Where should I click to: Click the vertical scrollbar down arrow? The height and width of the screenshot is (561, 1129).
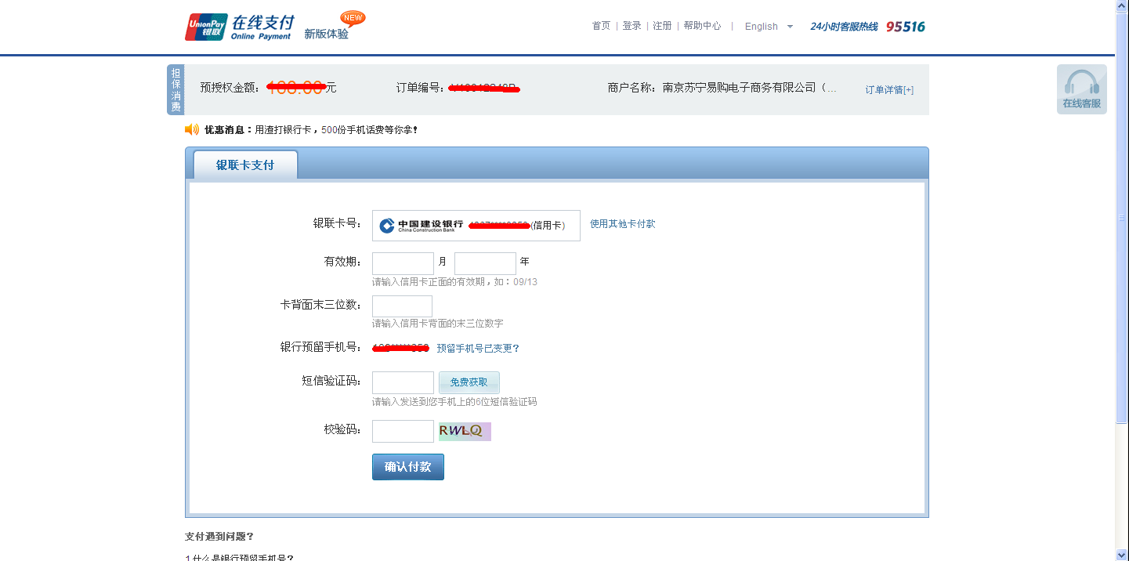(x=1121, y=555)
